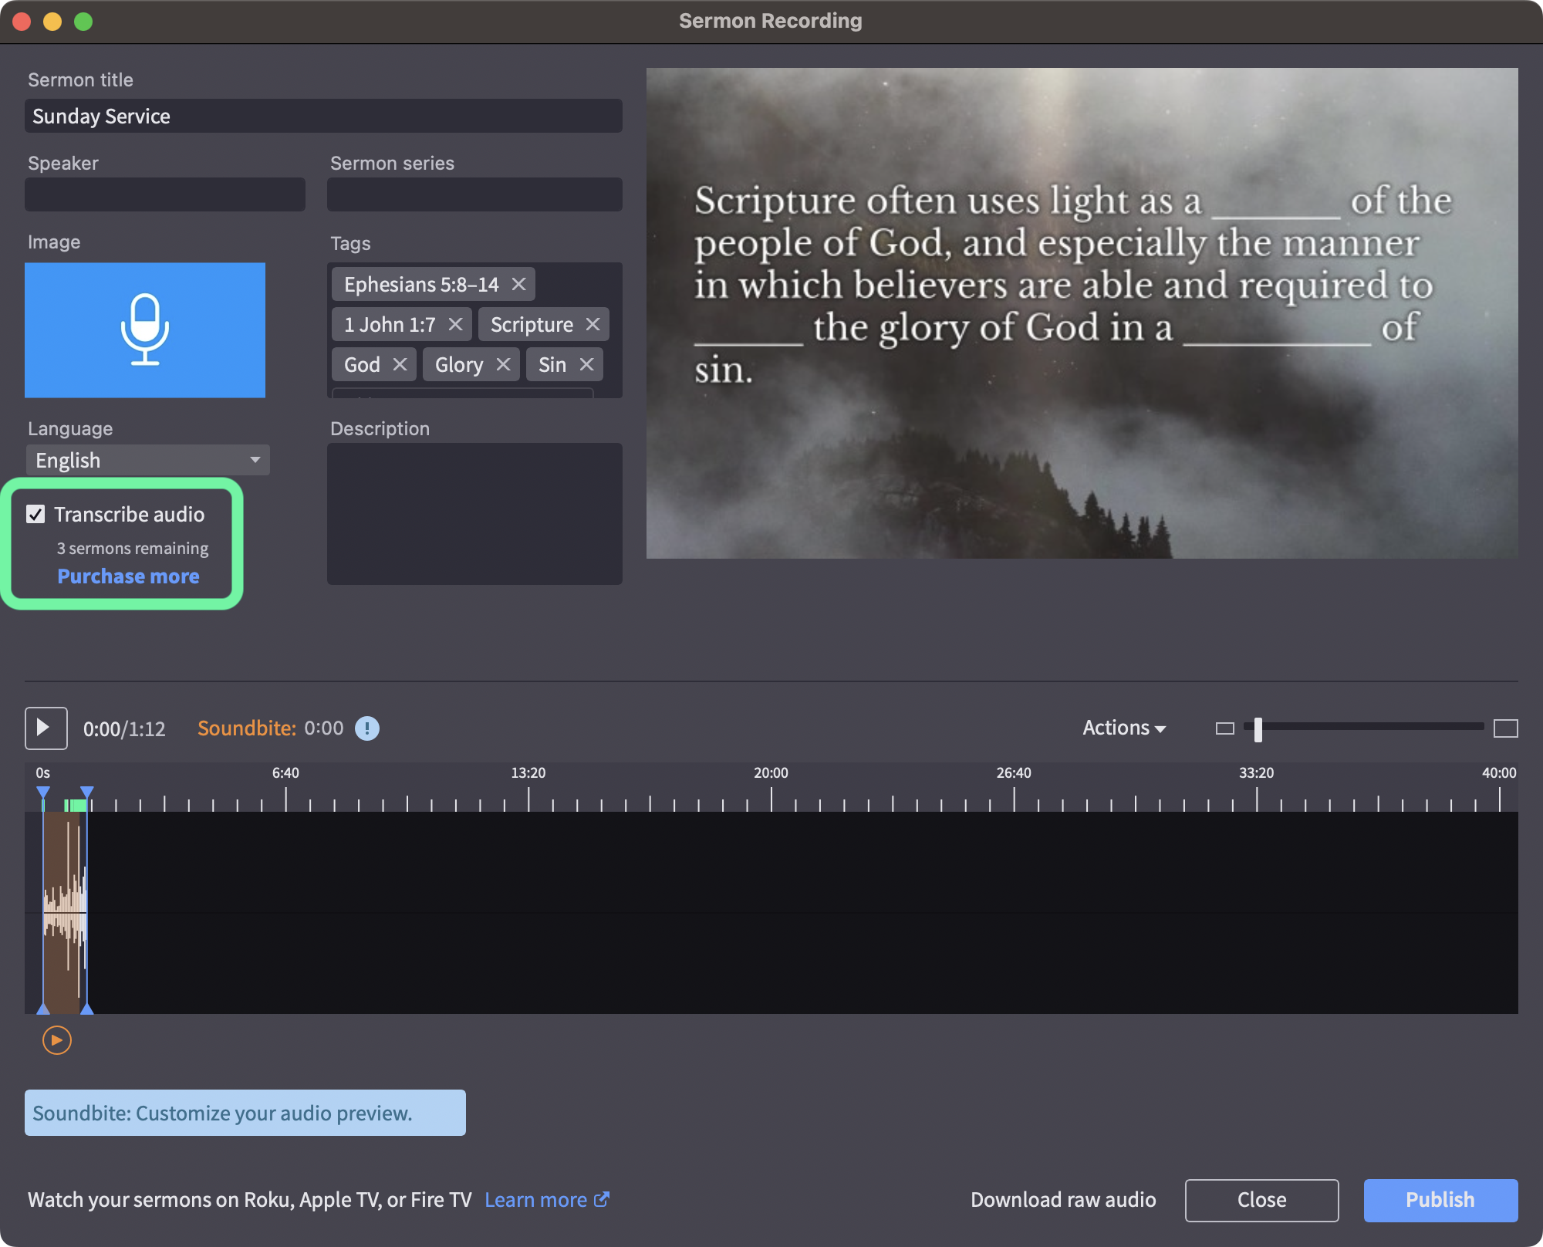Open Learn more about TV apps
The width and height of the screenshot is (1543, 1247).
(x=547, y=1200)
